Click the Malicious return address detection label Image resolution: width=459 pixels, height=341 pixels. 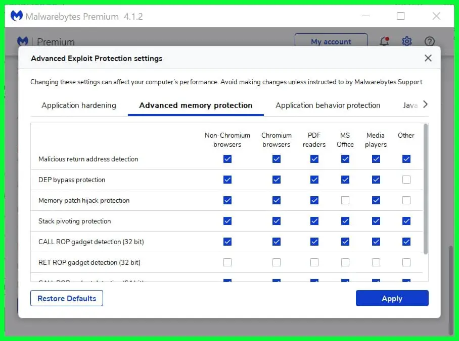[x=88, y=159]
